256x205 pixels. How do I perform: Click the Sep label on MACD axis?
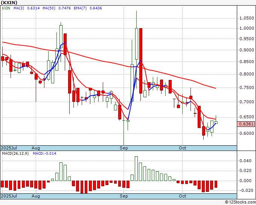click(124, 196)
